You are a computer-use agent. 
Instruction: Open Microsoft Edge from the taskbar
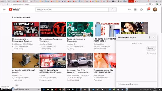[x=44, y=89]
